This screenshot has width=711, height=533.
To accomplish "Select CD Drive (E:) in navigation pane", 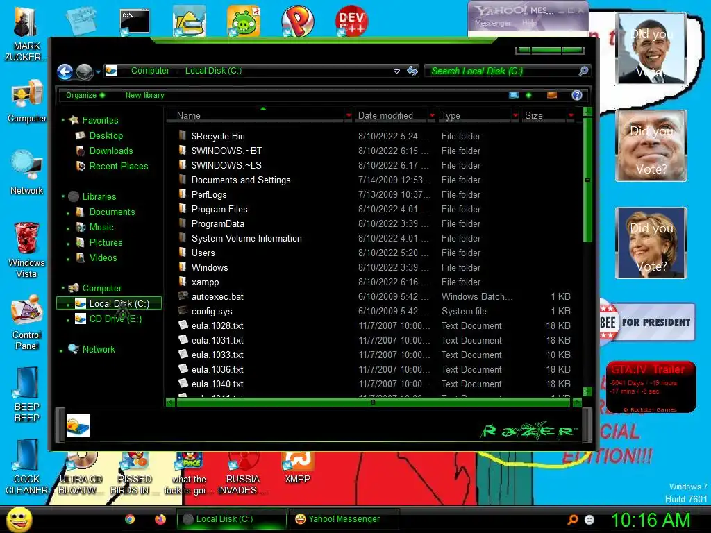I will coord(115,319).
